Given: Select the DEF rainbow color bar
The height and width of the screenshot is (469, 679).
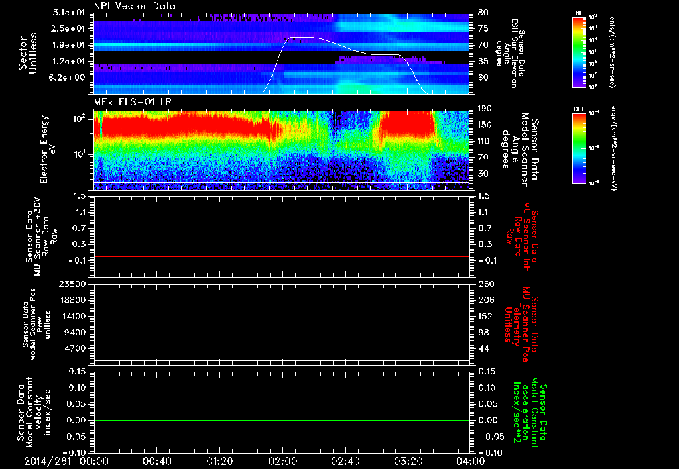Looking at the screenshot, I should 579,148.
